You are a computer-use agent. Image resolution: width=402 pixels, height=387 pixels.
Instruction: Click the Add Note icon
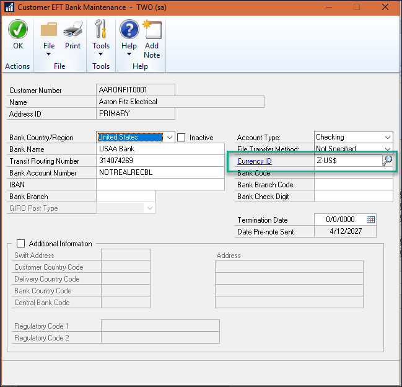pos(152,29)
